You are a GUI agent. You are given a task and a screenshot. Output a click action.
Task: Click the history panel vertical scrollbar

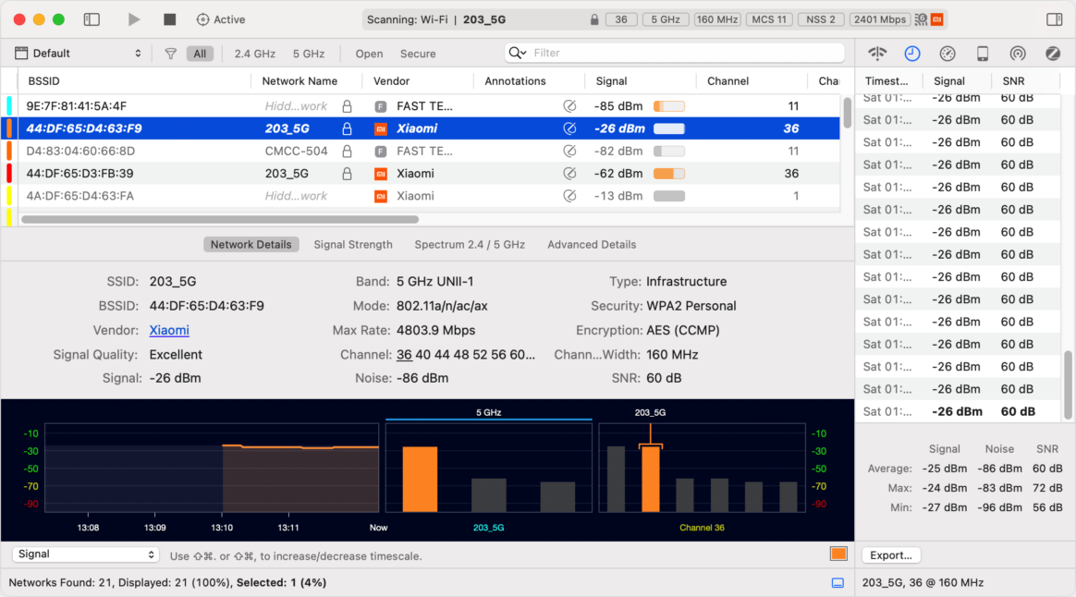pos(1068,384)
